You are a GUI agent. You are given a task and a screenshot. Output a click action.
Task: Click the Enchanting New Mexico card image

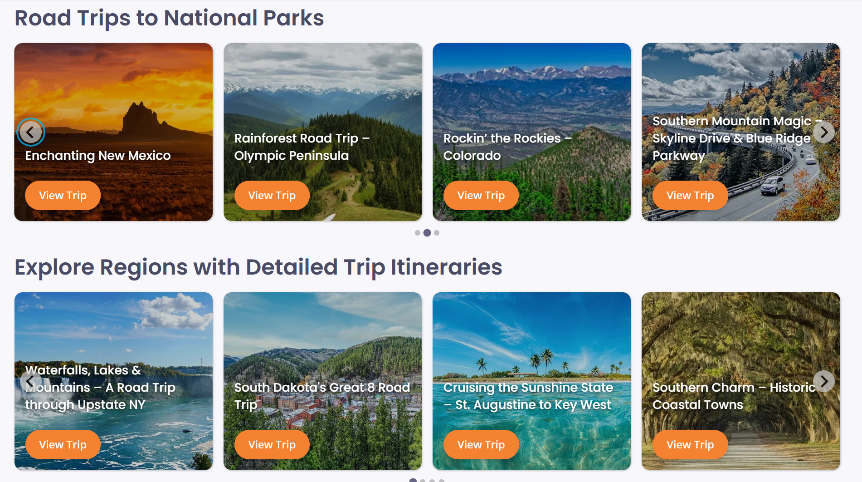pyautogui.click(x=113, y=91)
